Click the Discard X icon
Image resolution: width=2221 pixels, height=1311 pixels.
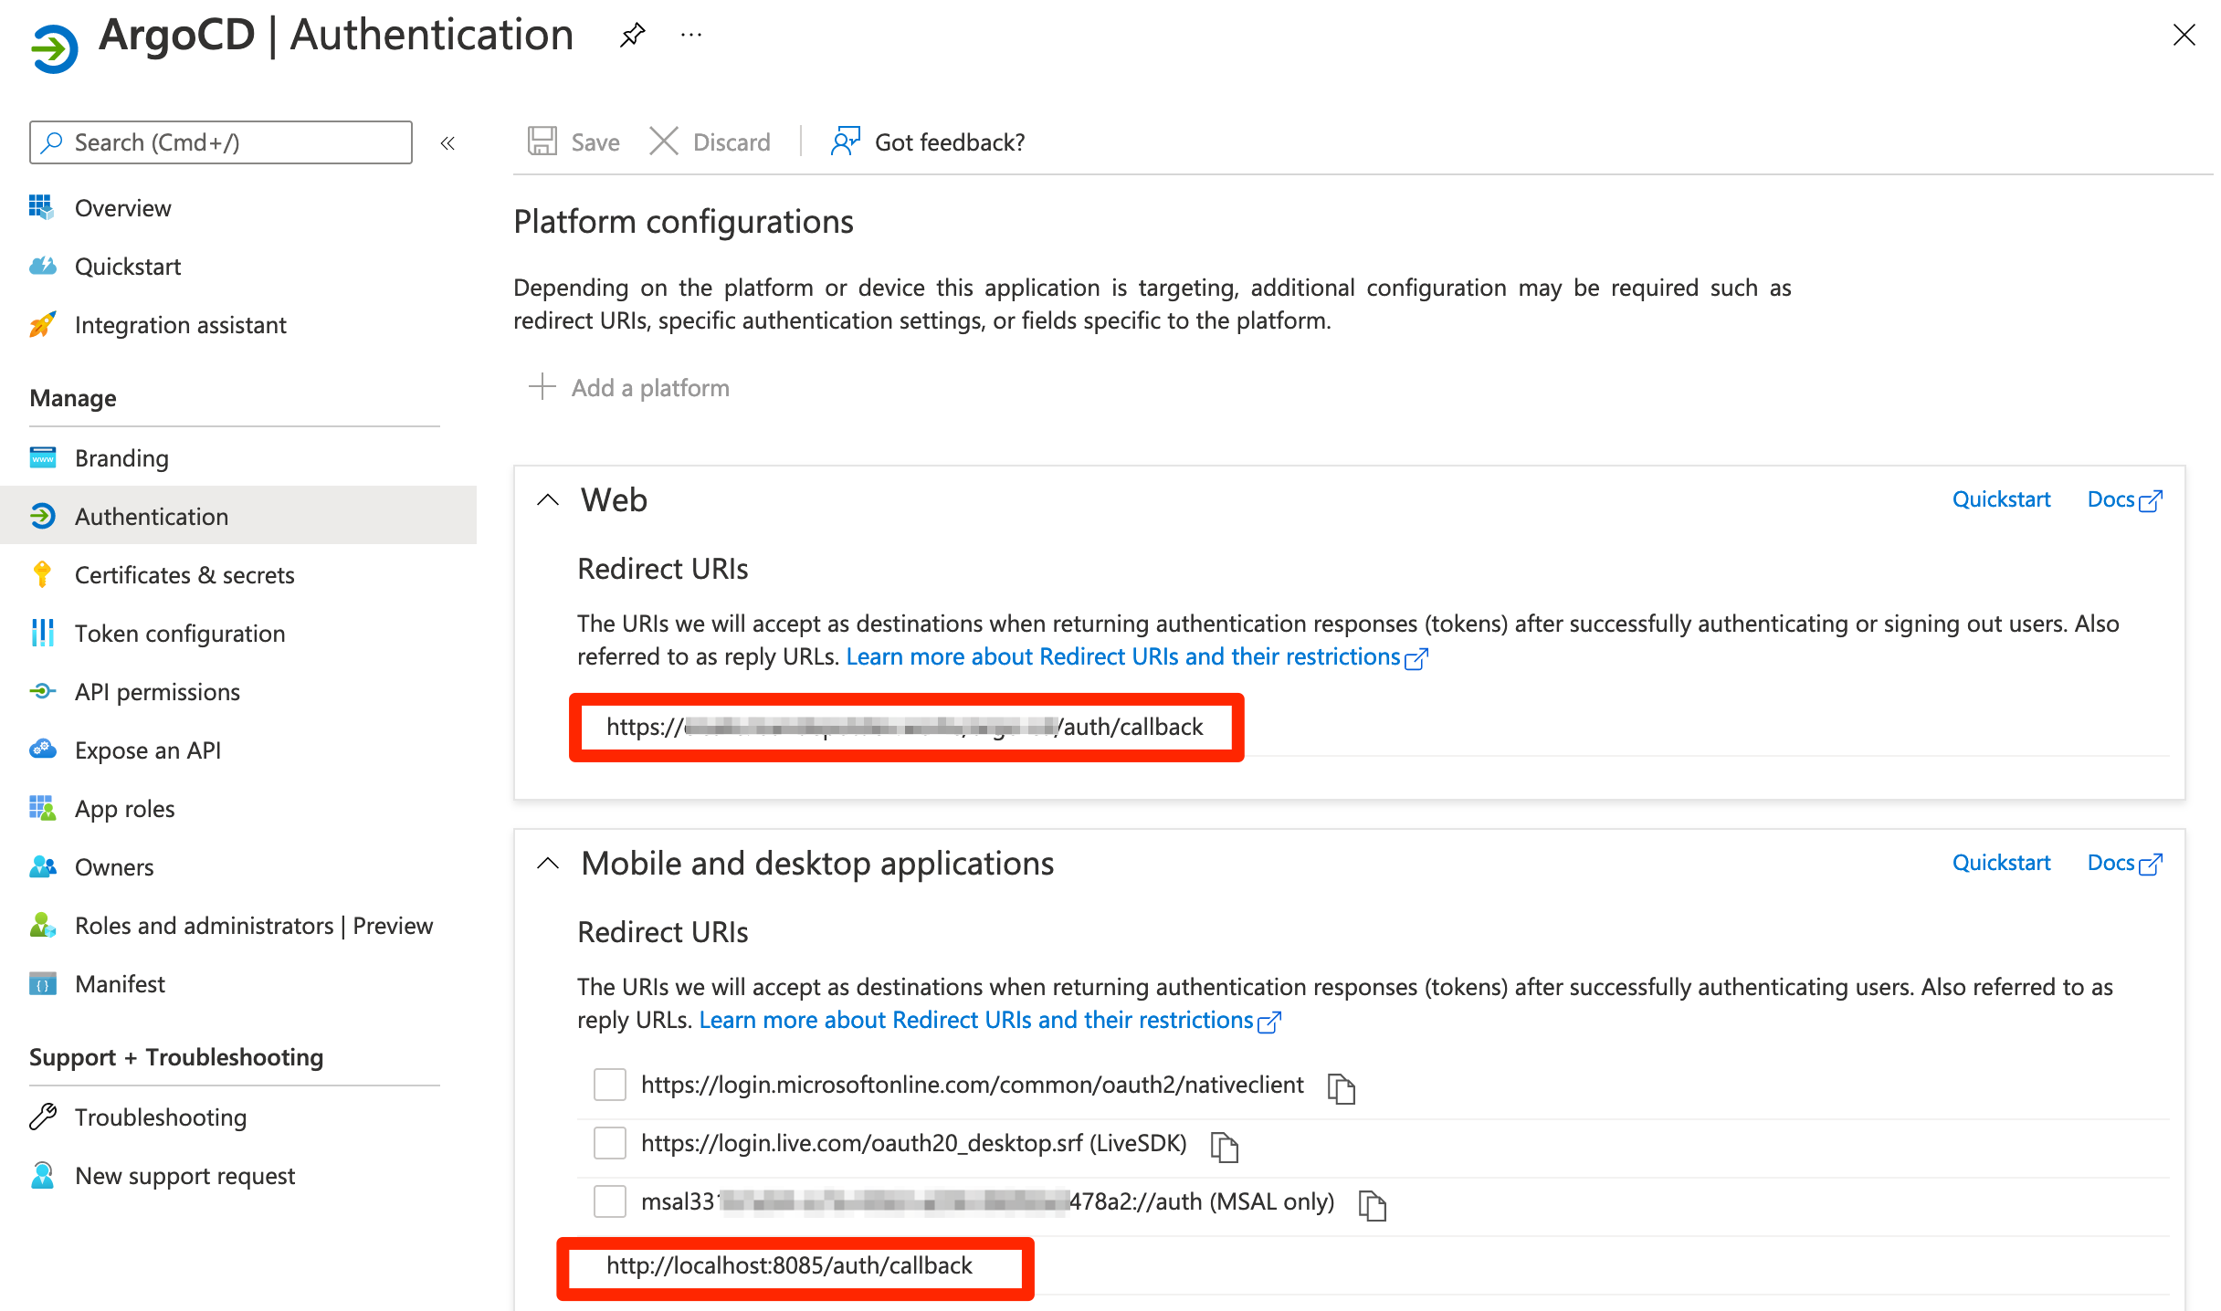tap(664, 142)
